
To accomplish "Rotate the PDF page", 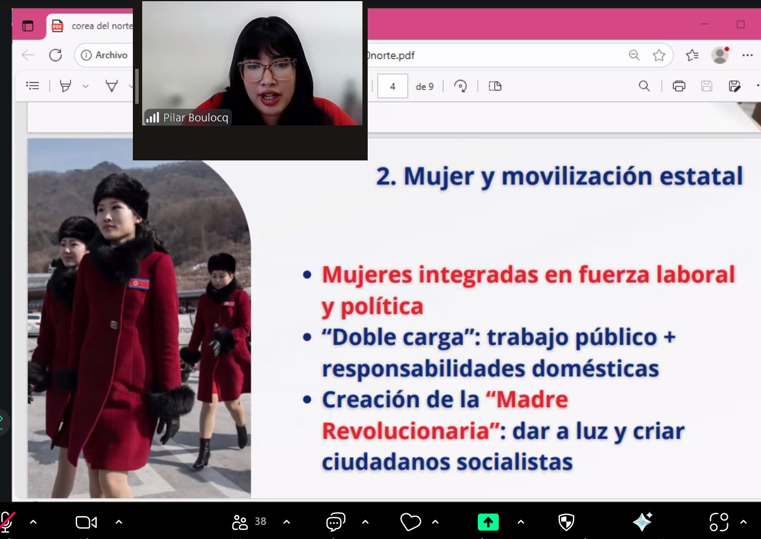I will tap(460, 86).
